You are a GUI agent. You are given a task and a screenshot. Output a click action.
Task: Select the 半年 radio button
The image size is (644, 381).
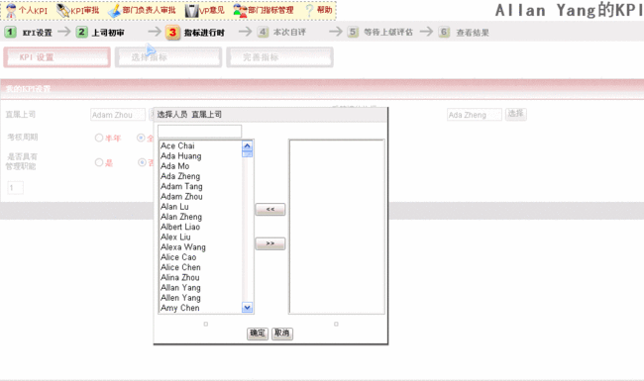tap(98, 138)
